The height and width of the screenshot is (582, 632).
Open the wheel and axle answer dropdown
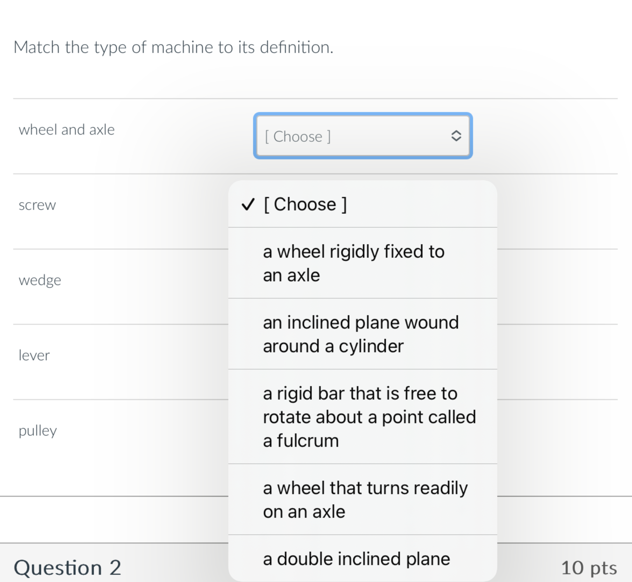[x=363, y=136]
